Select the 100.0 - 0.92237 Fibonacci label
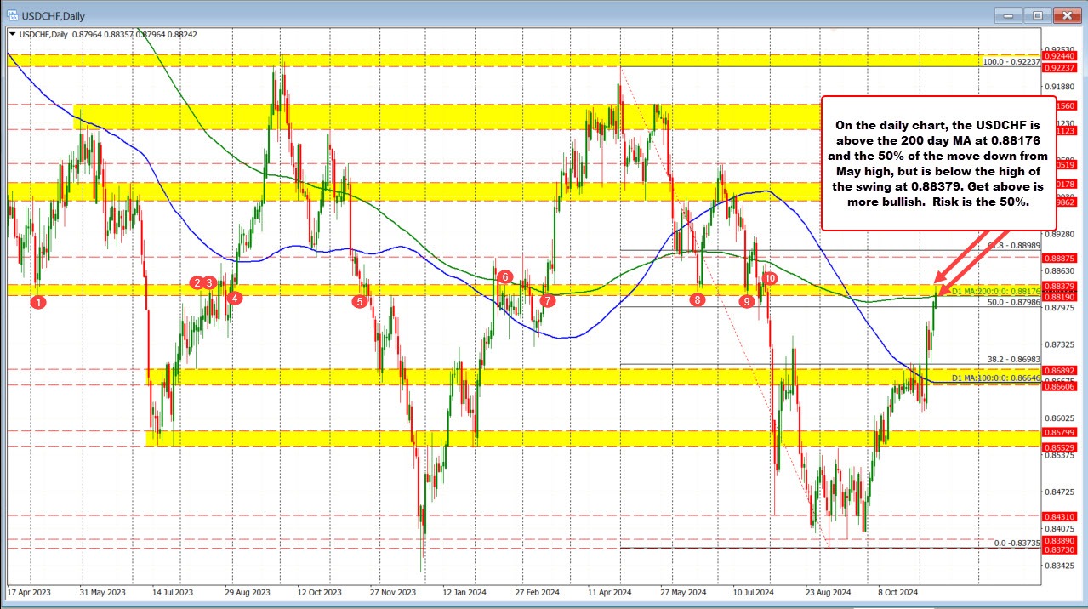The height and width of the screenshot is (609, 1088). 1011,62
